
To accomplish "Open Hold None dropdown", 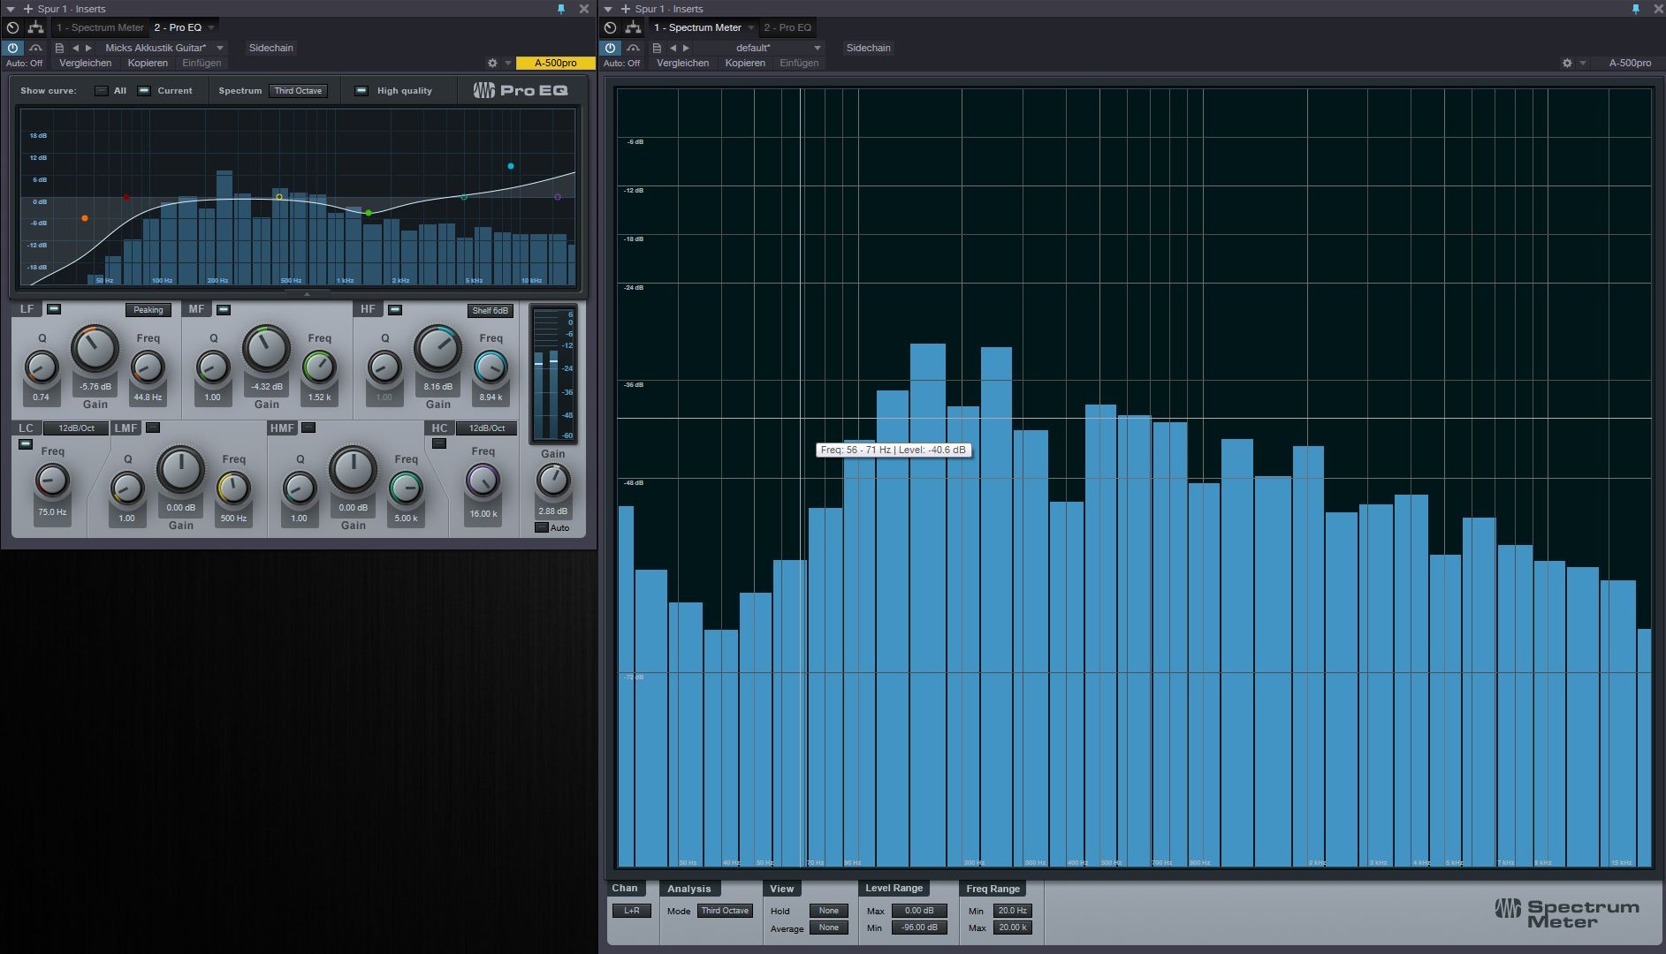I will click(829, 911).
